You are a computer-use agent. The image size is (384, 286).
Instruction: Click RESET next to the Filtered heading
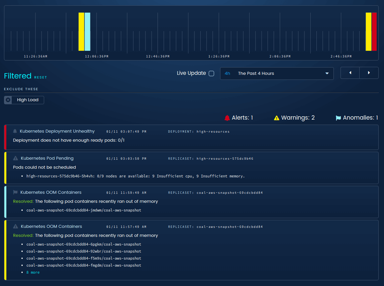click(x=40, y=77)
